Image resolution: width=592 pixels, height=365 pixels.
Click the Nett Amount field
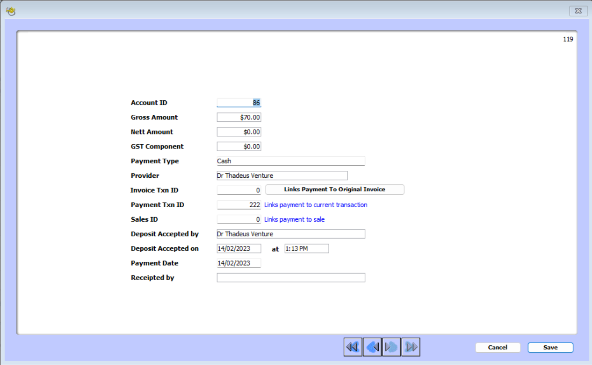tap(239, 132)
